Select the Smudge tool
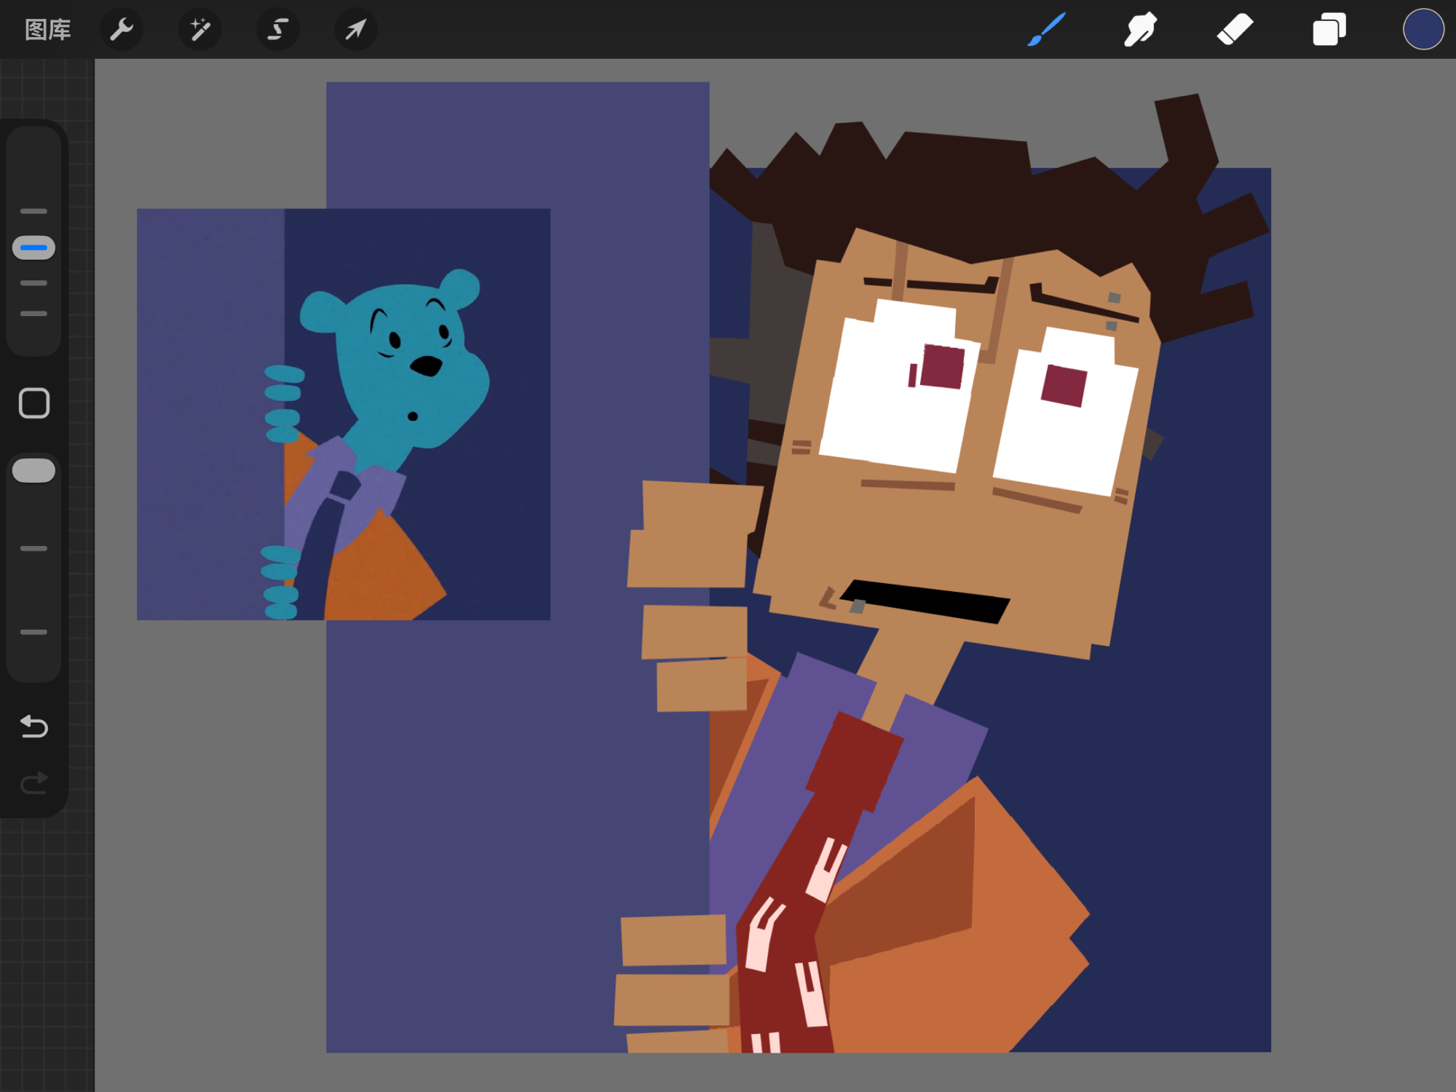This screenshot has height=1092, width=1456. [1140, 30]
